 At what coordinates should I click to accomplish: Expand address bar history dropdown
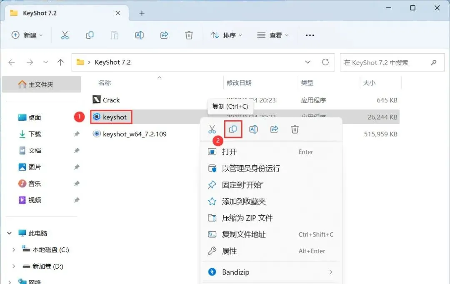pyautogui.click(x=307, y=62)
